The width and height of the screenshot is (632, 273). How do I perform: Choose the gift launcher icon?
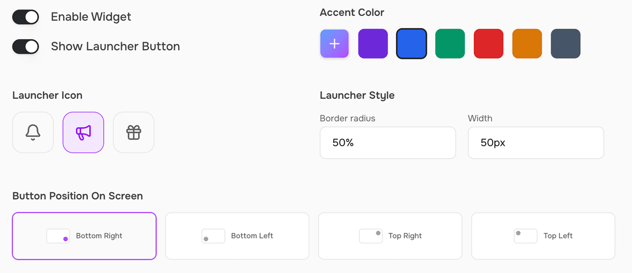(134, 132)
